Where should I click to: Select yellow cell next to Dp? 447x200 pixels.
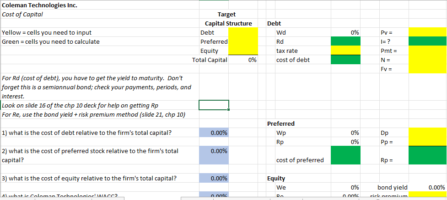pos(428,132)
